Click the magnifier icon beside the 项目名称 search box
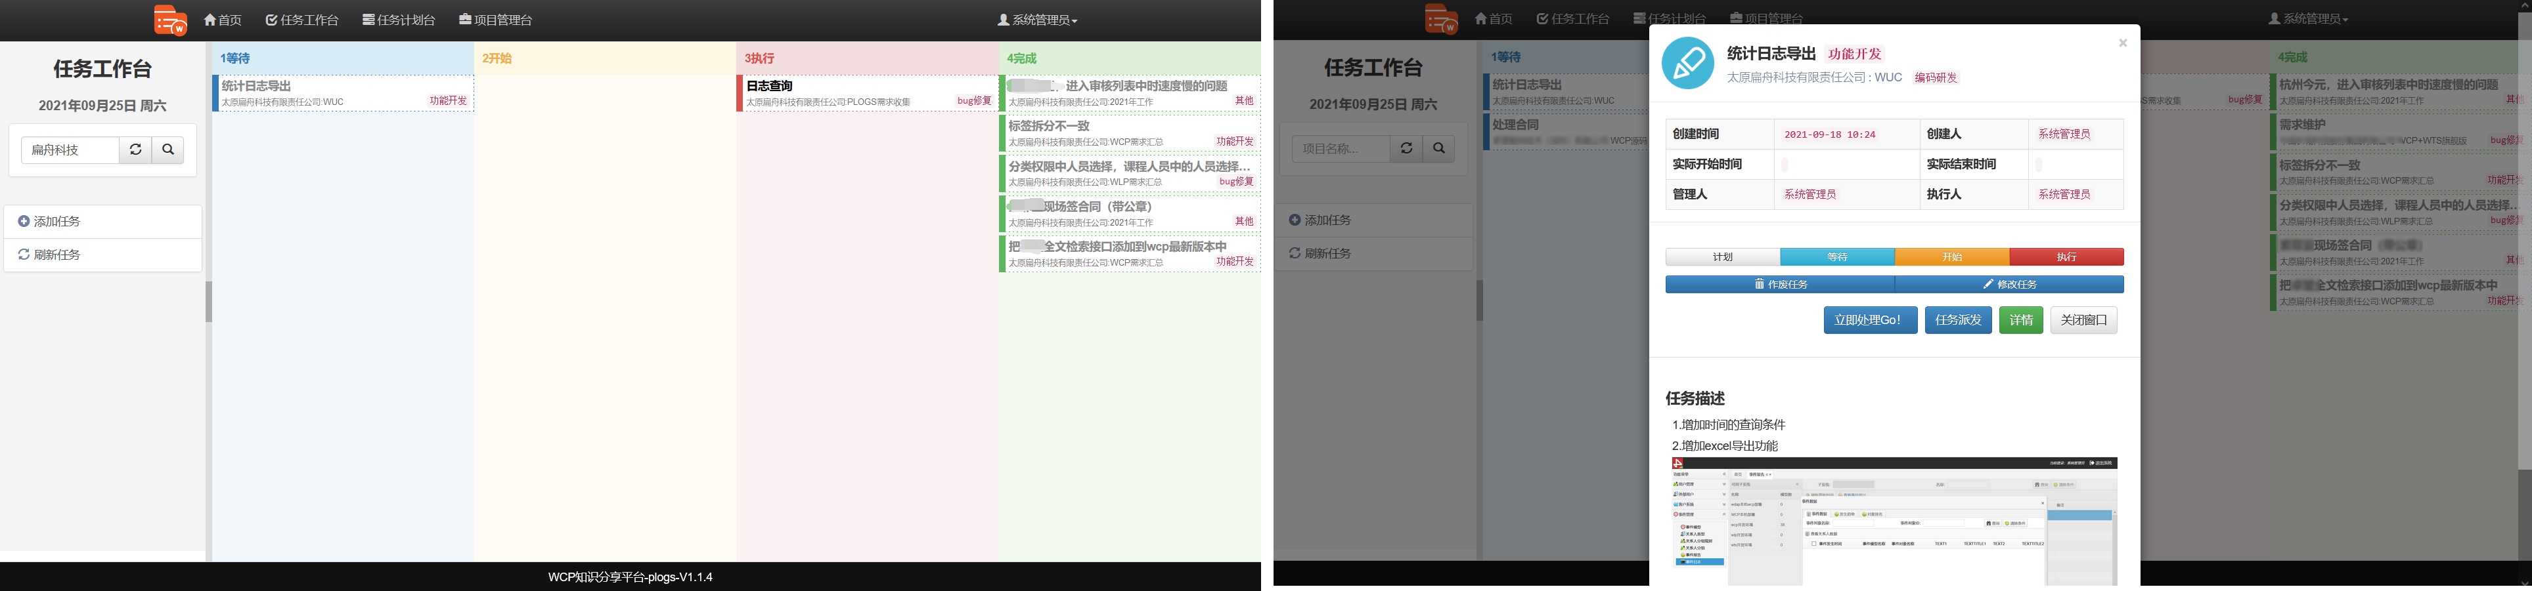 pos(1439,148)
